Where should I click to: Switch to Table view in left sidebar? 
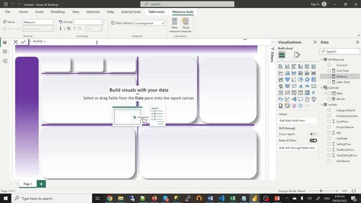click(x=5, y=52)
